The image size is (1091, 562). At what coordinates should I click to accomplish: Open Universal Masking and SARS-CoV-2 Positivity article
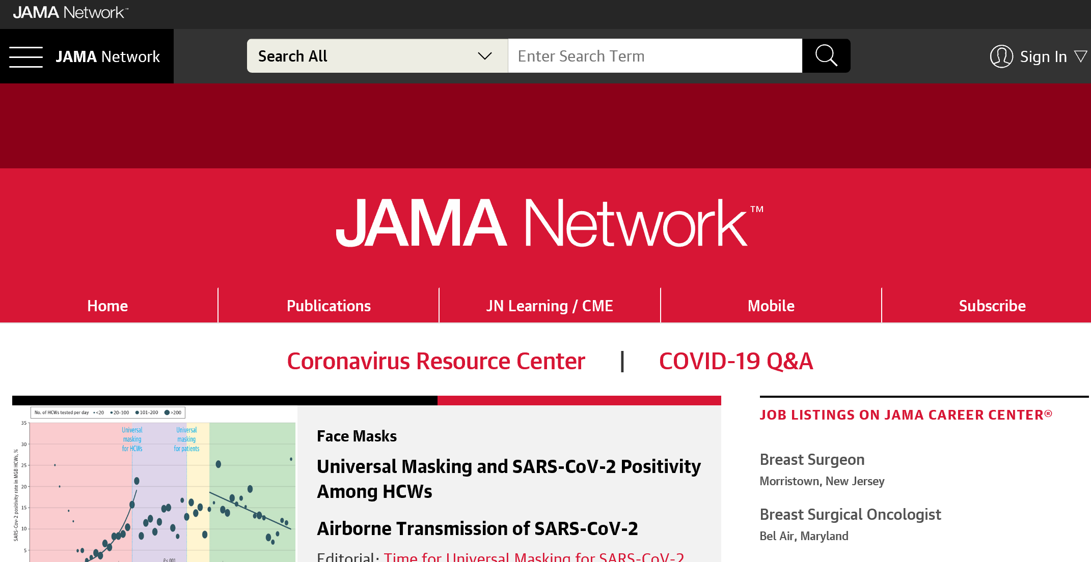pyautogui.click(x=509, y=479)
